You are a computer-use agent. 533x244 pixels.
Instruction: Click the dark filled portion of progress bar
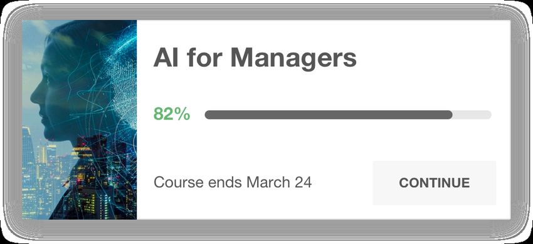click(x=329, y=114)
